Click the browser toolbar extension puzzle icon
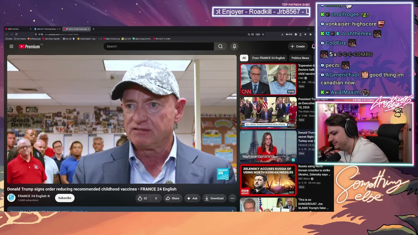Viewport: 418px width, 235px height. [300, 34]
